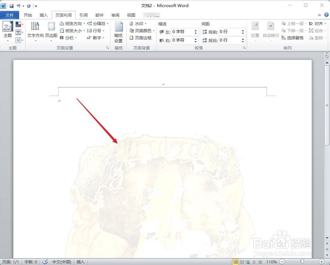The width and height of the screenshot is (330, 265).
Task: Click the proofing check icon in status bar
Action: tap(45, 262)
